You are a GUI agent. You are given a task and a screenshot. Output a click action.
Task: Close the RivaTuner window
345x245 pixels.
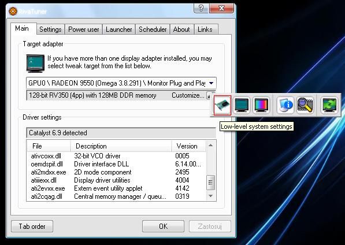click(221, 8)
